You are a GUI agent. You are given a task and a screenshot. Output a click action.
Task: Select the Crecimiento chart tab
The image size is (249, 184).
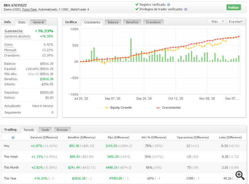point(92,22)
